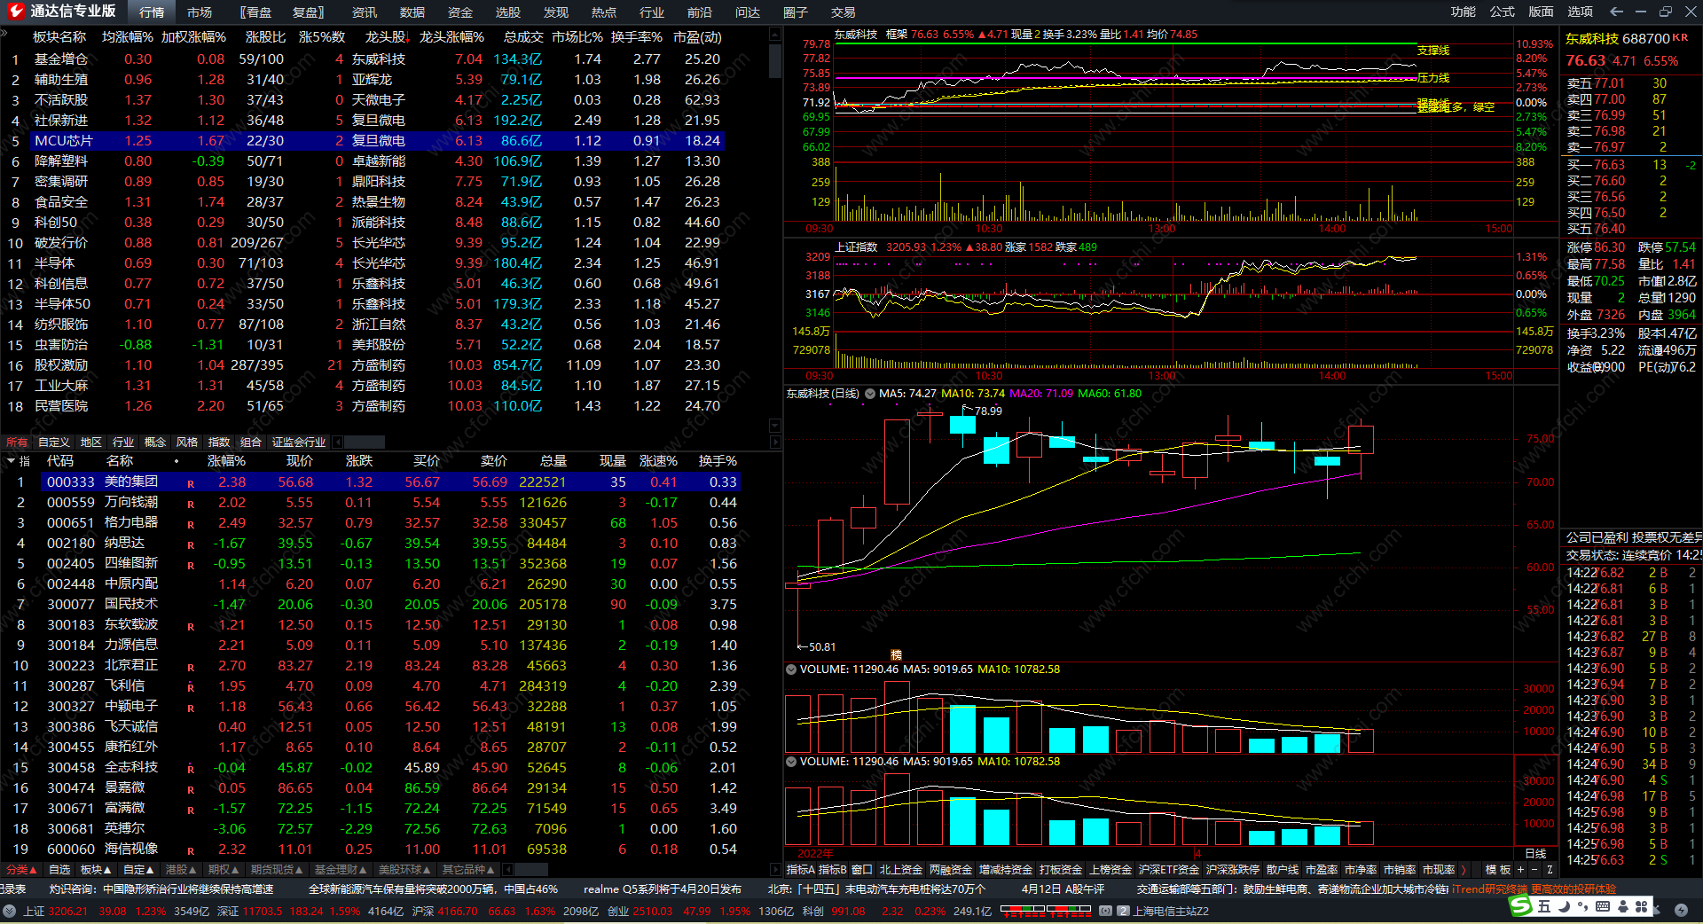The width and height of the screenshot is (1703, 924).
Task: Click the circle icon on the lower VOLUME panel
Action: (791, 762)
